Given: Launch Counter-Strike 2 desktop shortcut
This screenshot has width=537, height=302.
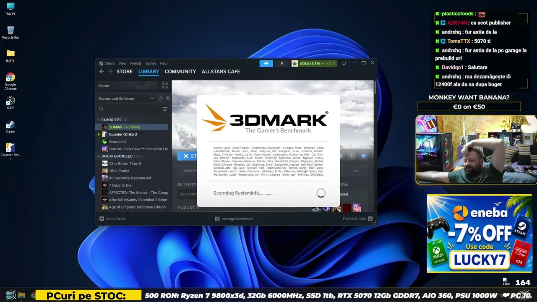Looking at the screenshot, I should pos(10,152).
